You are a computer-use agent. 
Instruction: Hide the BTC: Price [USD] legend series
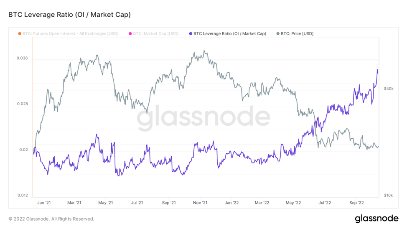click(297, 33)
